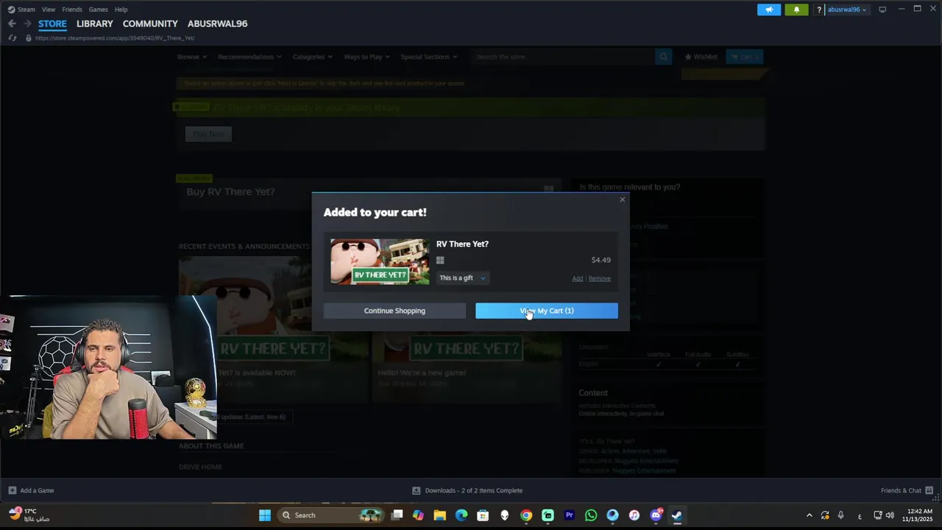The width and height of the screenshot is (942, 530).
Task: Click the question mark help icon
Action: tap(819, 10)
